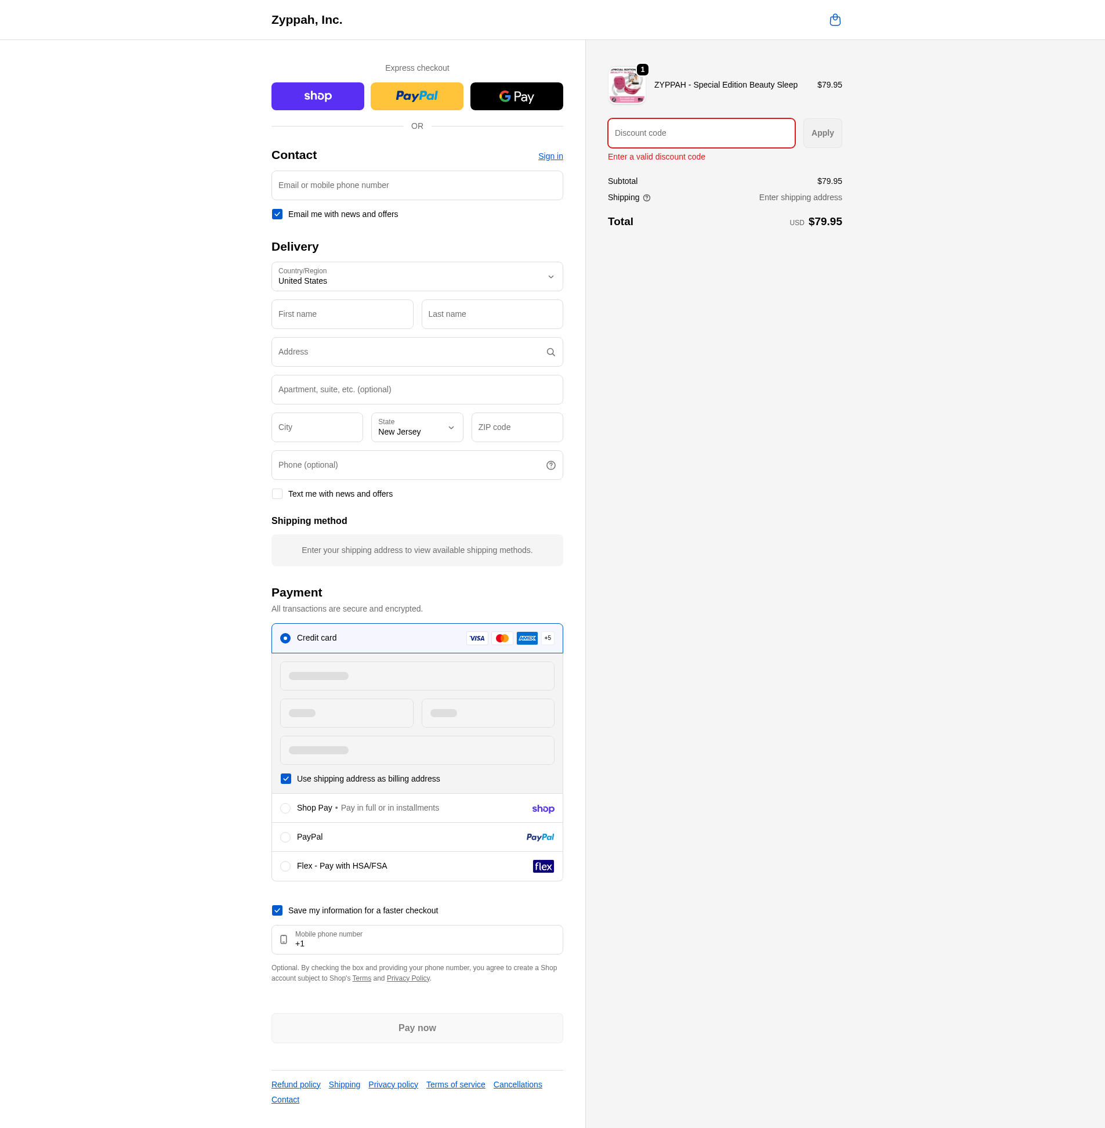Click into the Discount code field
This screenshot has width=1105, height=1128.
(701, 133)
